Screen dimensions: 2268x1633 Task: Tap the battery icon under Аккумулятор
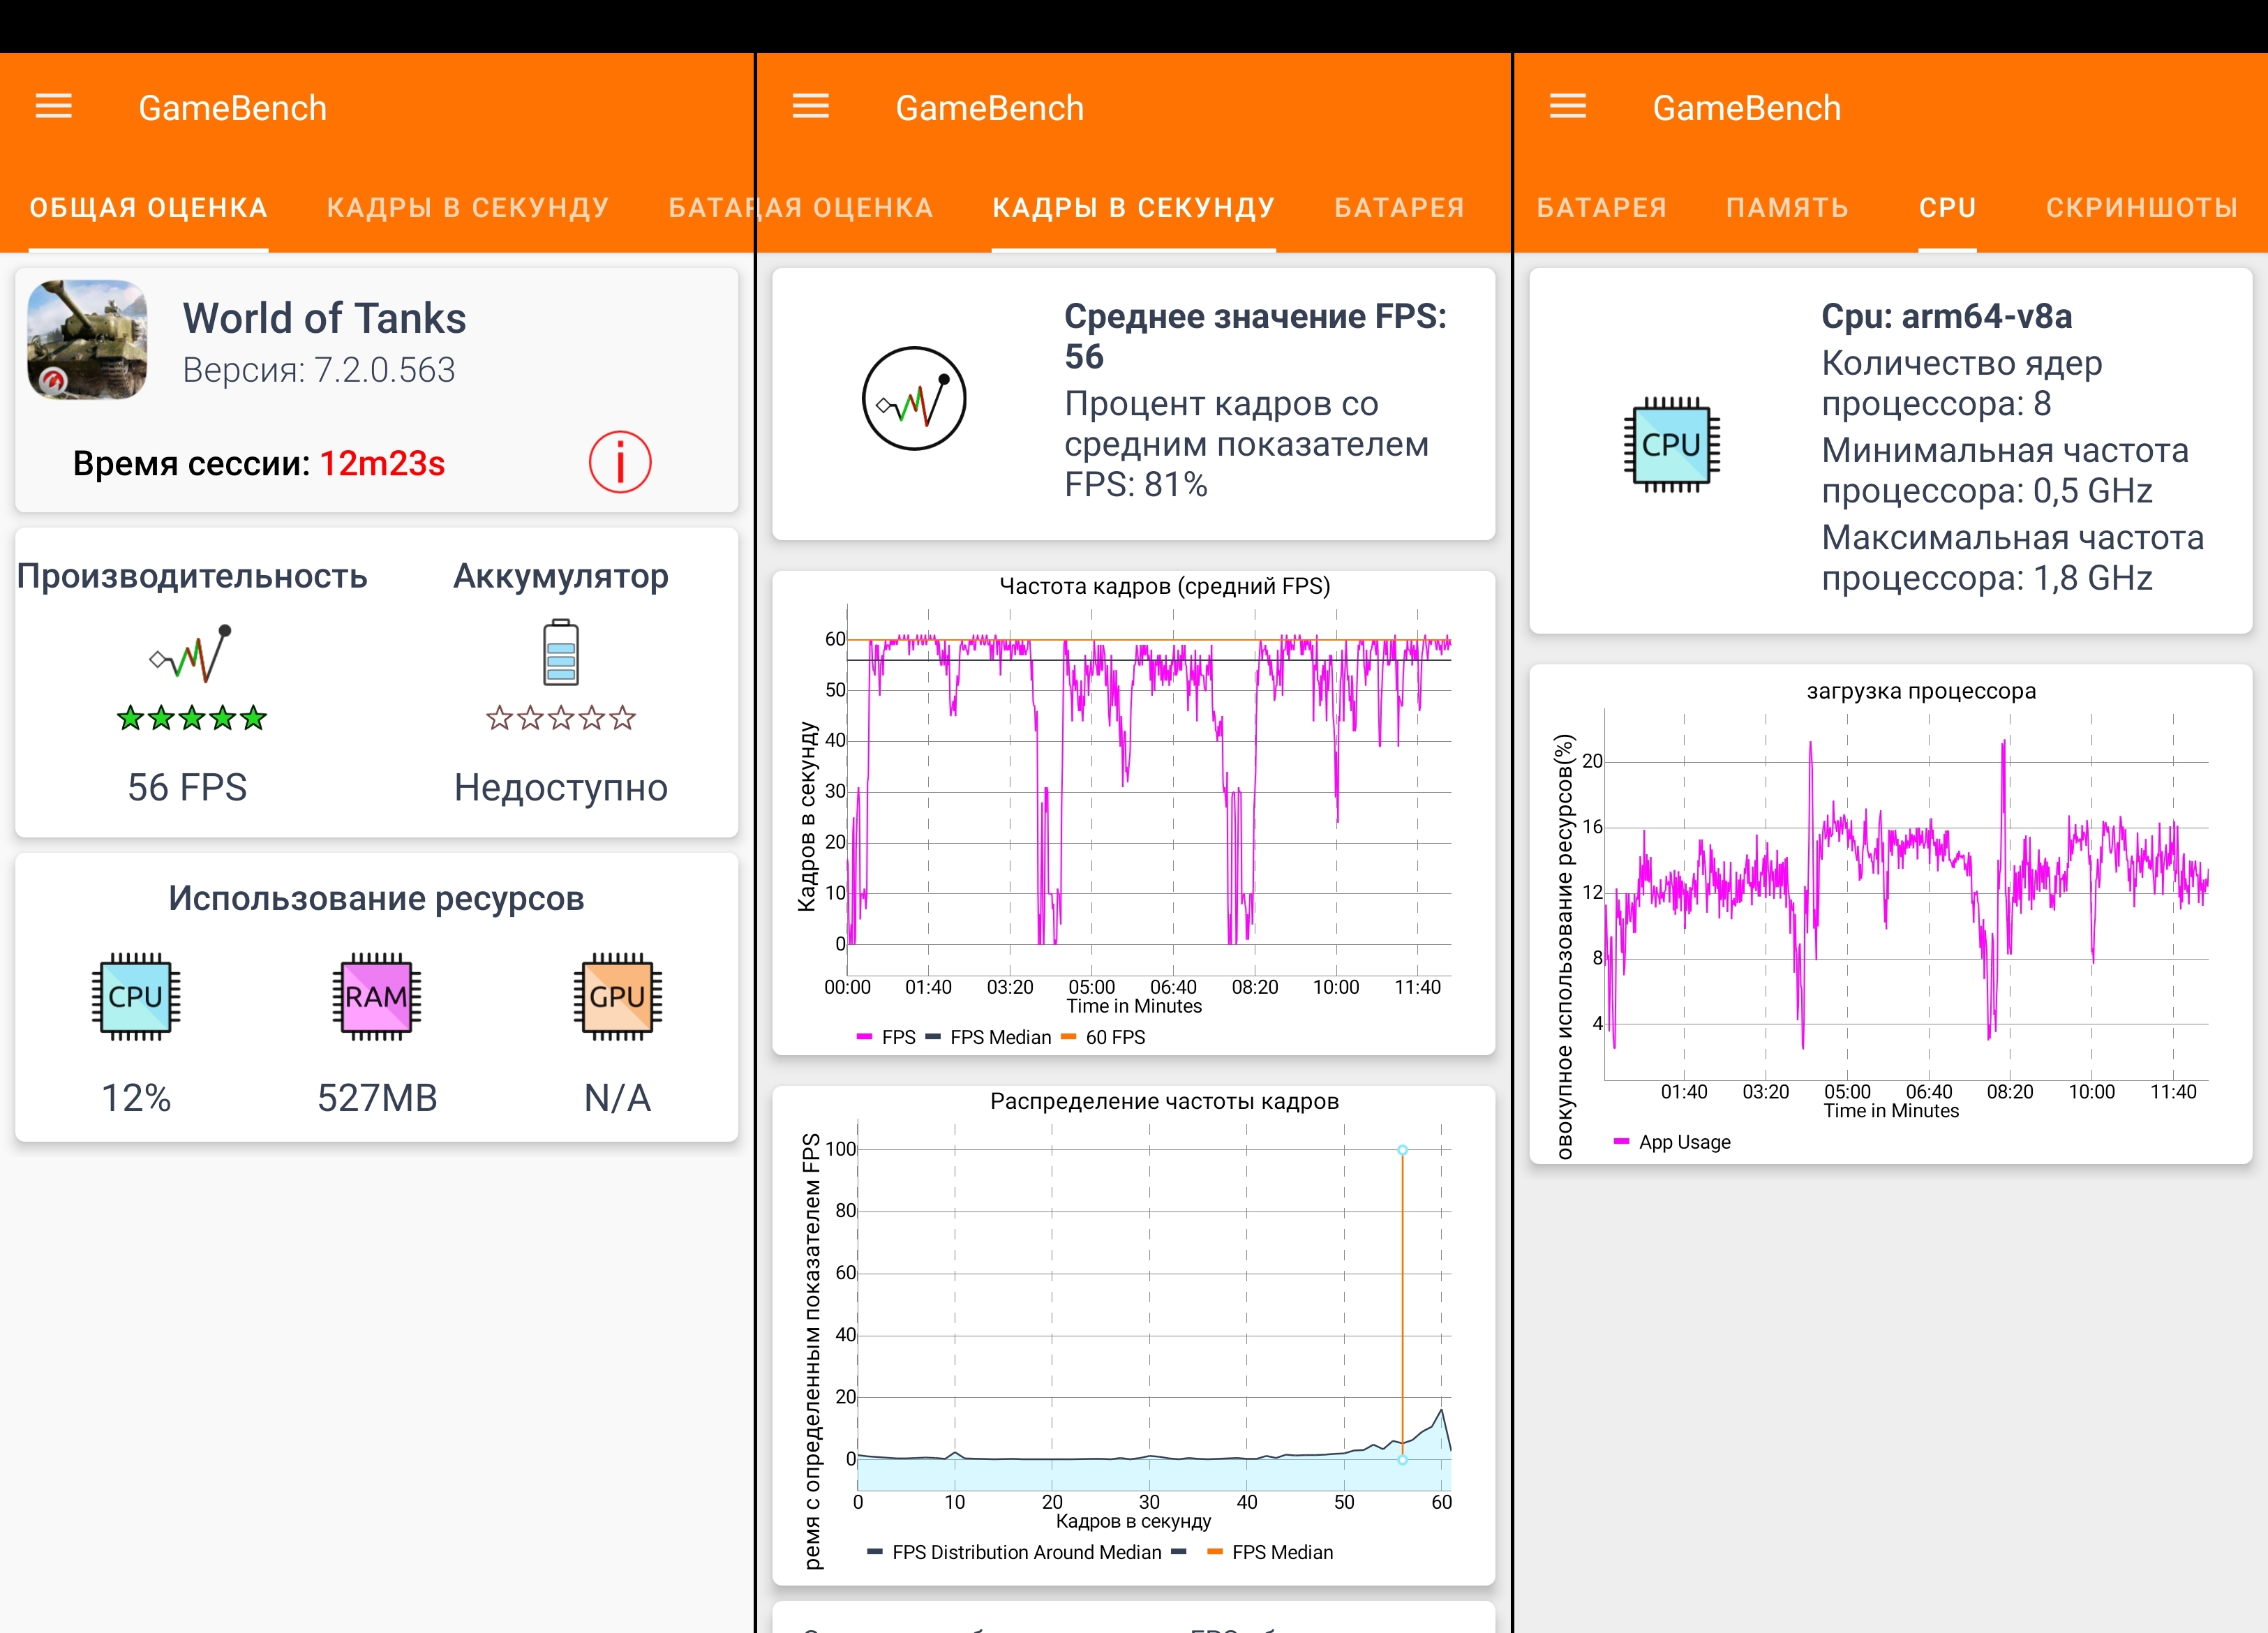coord(560,653)
